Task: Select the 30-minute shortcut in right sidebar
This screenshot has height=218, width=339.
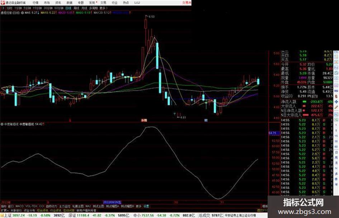Action: coord(336,141)
